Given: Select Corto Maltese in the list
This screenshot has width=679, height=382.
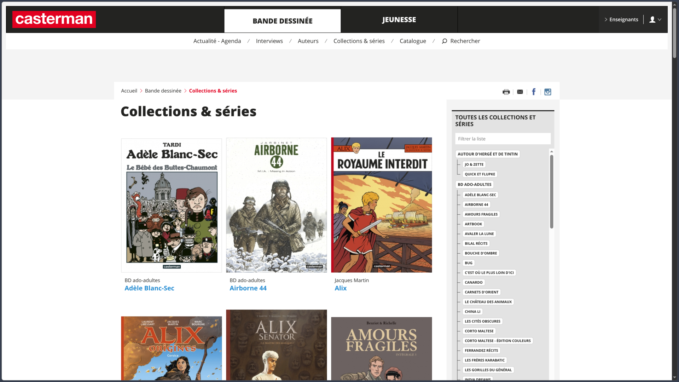Looking at the screenshot, I should click(479, 331).
